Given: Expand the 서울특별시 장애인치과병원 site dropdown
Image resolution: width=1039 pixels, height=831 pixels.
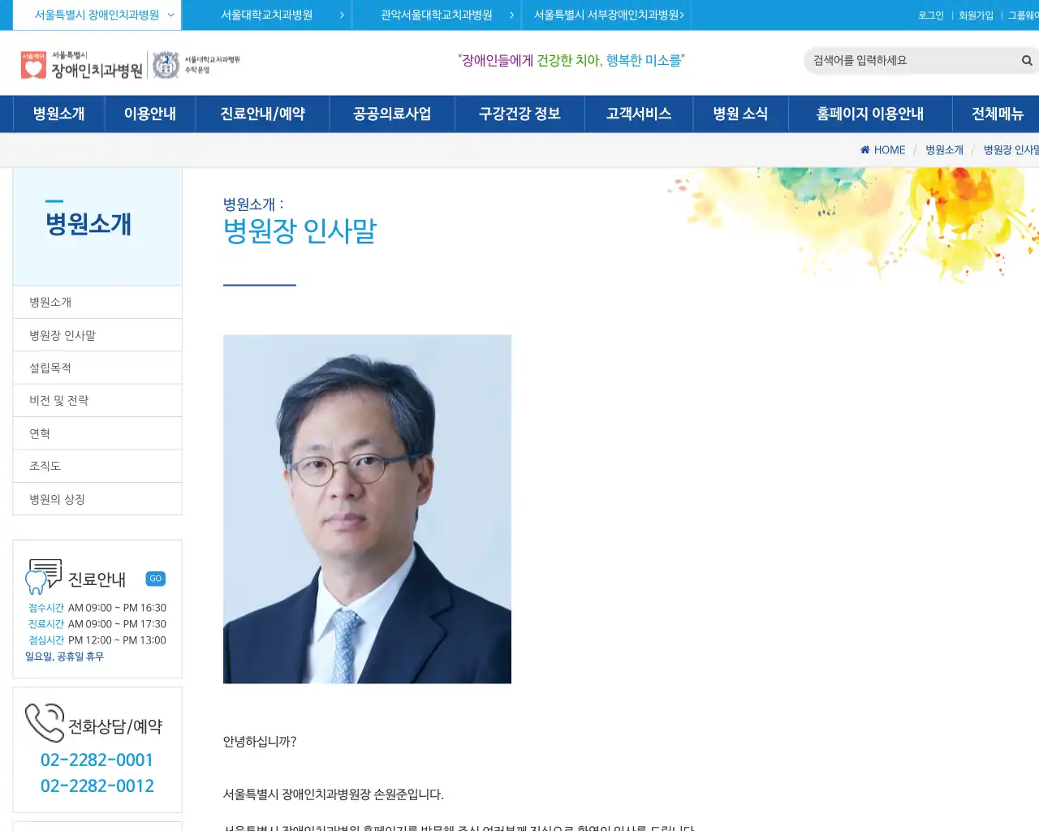Looking at the screenshot, I should (x=97, y=15).
